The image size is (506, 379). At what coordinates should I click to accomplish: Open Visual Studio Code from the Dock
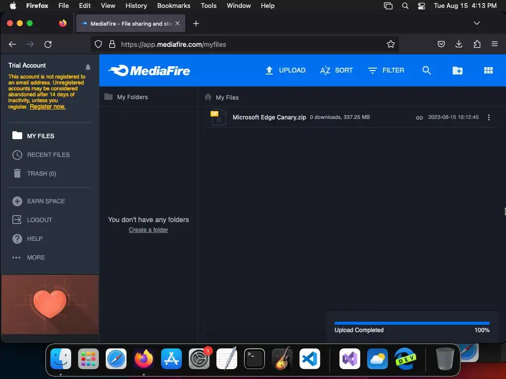(x=310, y=358)
